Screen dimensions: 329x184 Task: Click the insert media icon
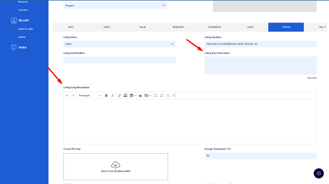click(146, 96)
